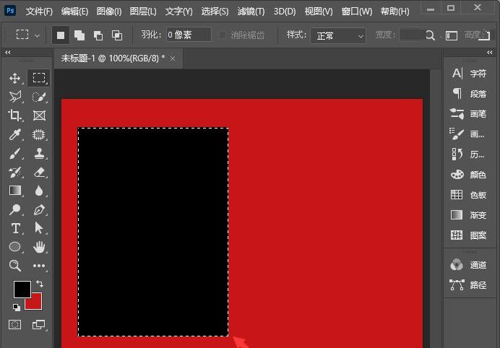This screenshot has width=500, height=348.
Task: Select the Eraser tool
Action: tap(39, 172)
